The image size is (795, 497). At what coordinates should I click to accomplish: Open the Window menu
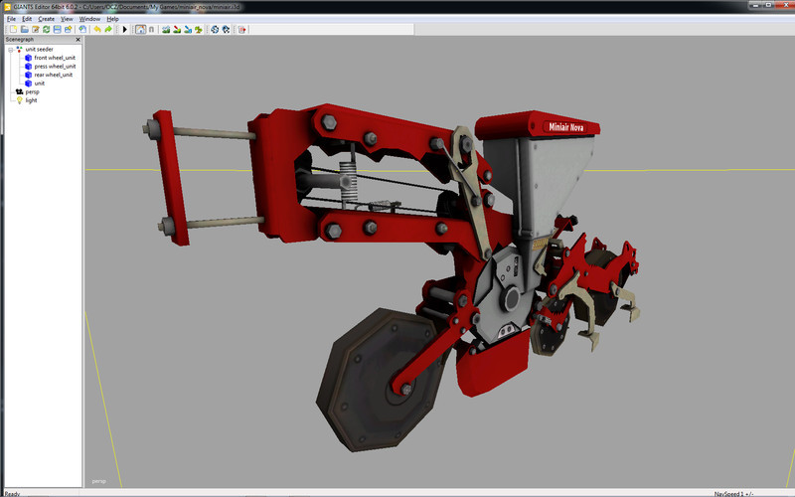pyautogui.click(x=89, y=19)
